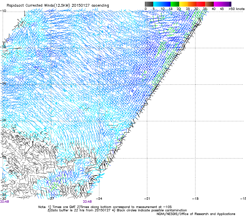Click the legend scale label "40"
Screen dimensions: 246x216
point(213,9)
